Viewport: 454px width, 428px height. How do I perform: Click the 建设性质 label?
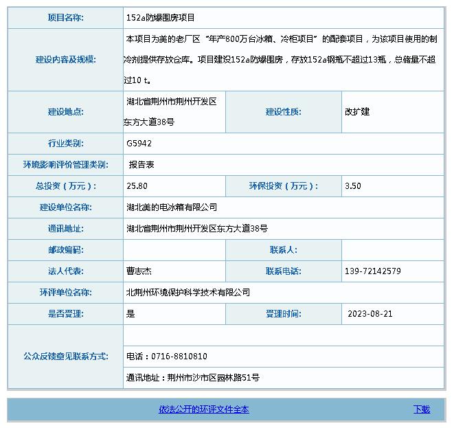pos(284,112)
